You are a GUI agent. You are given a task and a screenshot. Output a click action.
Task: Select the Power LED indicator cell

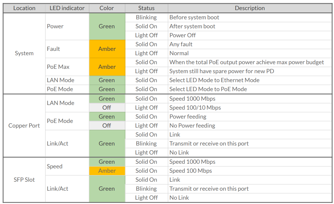click(x=55, y=26)
